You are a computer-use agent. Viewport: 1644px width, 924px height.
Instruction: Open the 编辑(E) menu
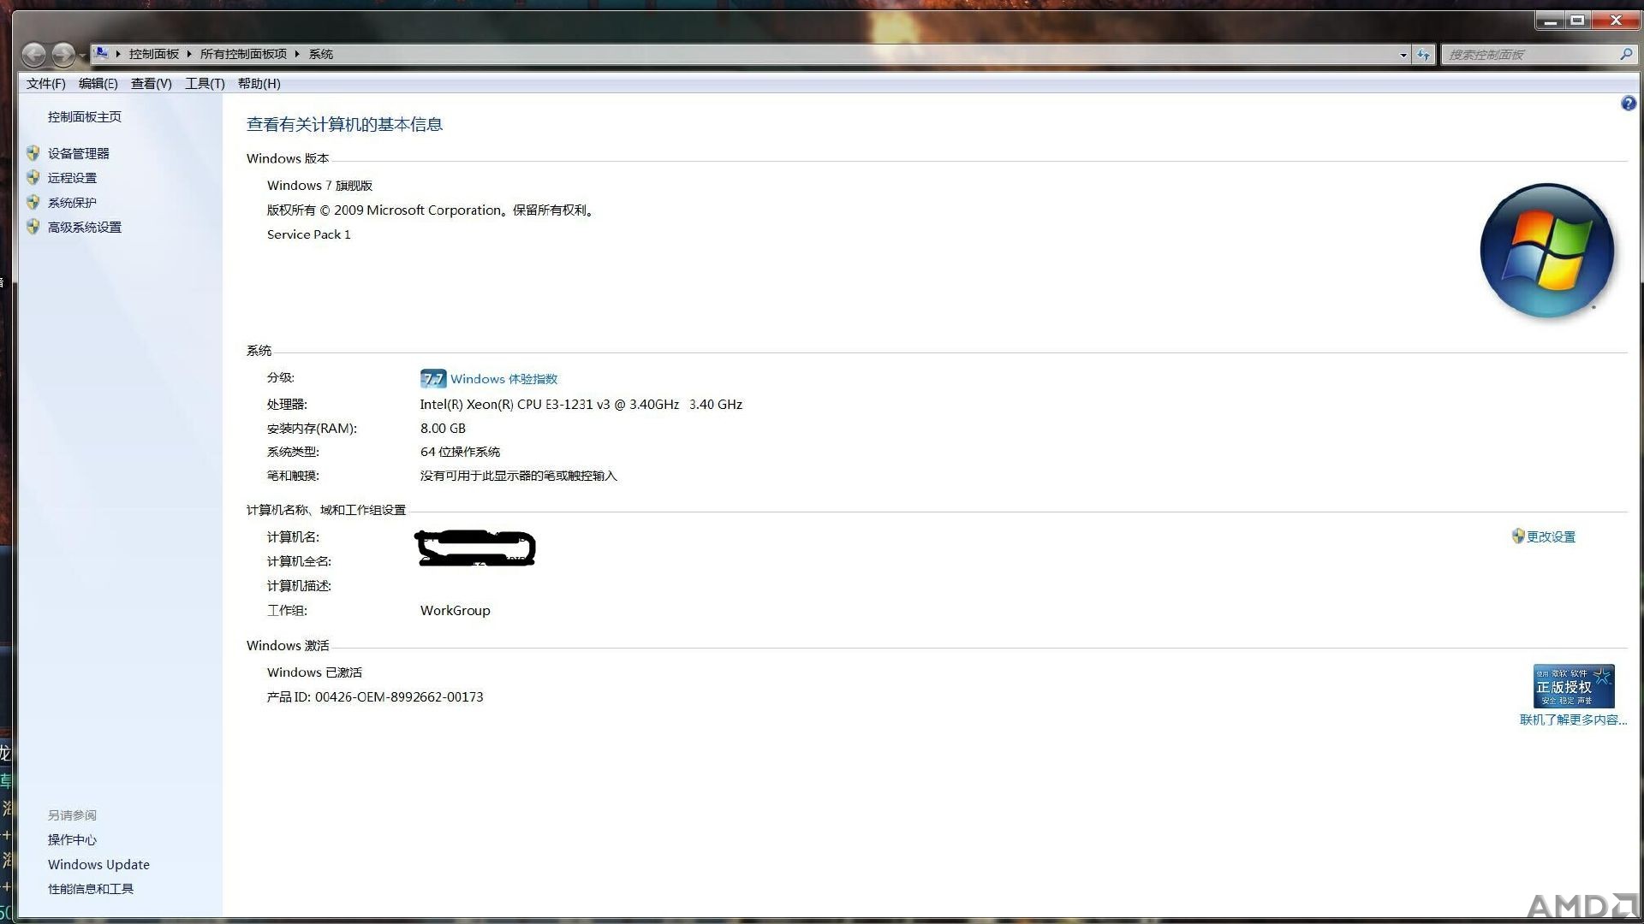pyautogui.click(x=98, y=83)
